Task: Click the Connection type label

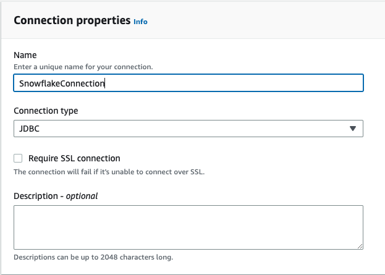Action: coord(46,111)
